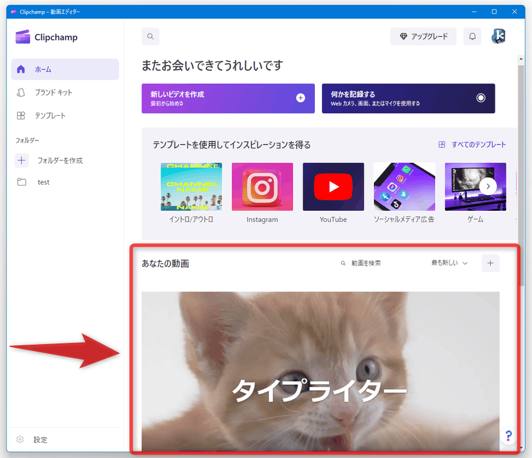Open the help question mark button
Screen dimensions: 532x458
(508, 436)
